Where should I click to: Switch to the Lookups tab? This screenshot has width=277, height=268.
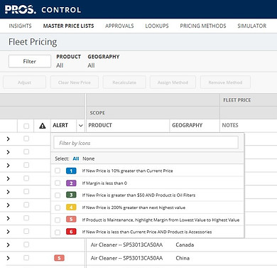click(157, 26)
